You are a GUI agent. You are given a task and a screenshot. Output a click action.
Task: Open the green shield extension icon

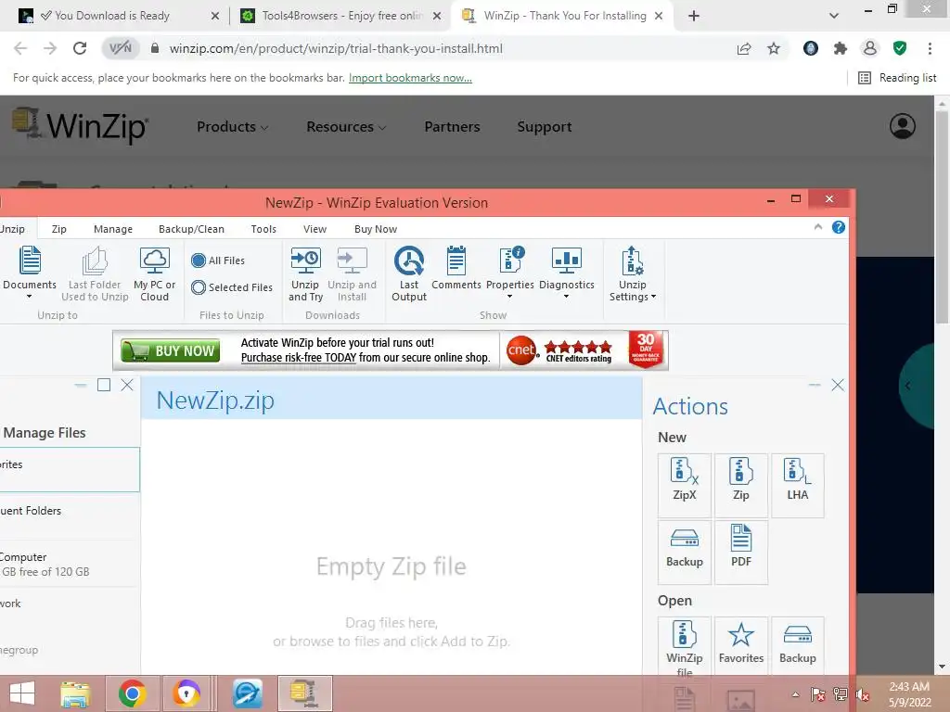tap(900, 48)
